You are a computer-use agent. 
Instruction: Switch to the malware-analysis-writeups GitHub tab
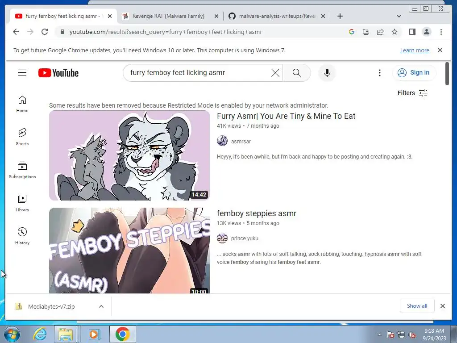point(277,16)
